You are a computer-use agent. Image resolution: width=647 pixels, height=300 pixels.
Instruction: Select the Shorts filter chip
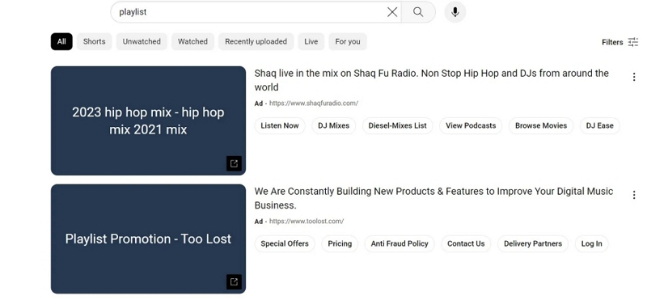[x=94, y=42]
